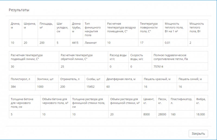Viewport: 217px width, 140px height.
Task: Select the Фибра value 18.000
Action: pyautogui.click(x=200, y=114)
